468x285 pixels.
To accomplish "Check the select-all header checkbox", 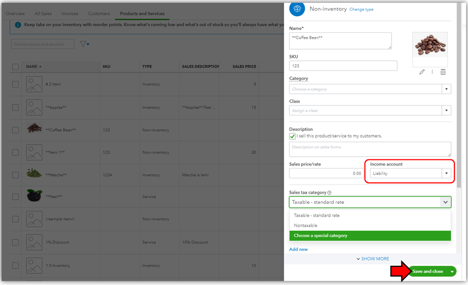I will click(x=15, y=67).
